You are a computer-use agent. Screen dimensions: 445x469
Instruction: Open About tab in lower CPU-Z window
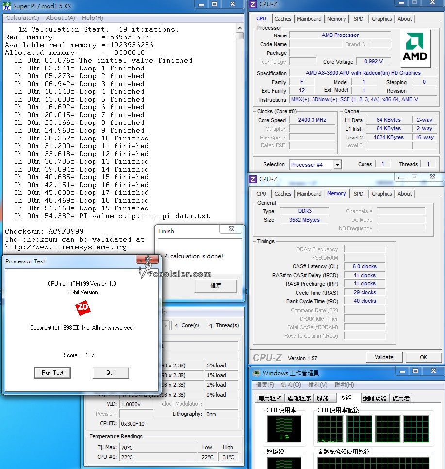(x=405, y=194)
